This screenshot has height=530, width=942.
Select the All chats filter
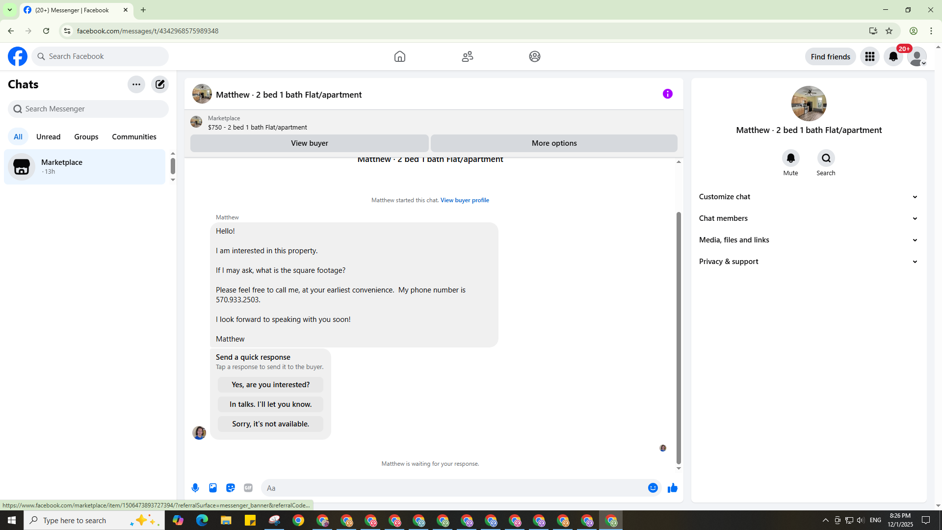[x=18, y=137]
